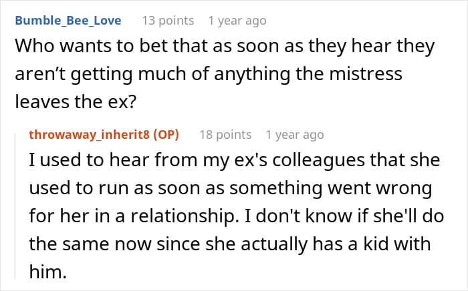Open the Bumble_Bee_Love user profile
This screenshot has width=468, height=291.
pyautogui.click(x=68, y=21)
